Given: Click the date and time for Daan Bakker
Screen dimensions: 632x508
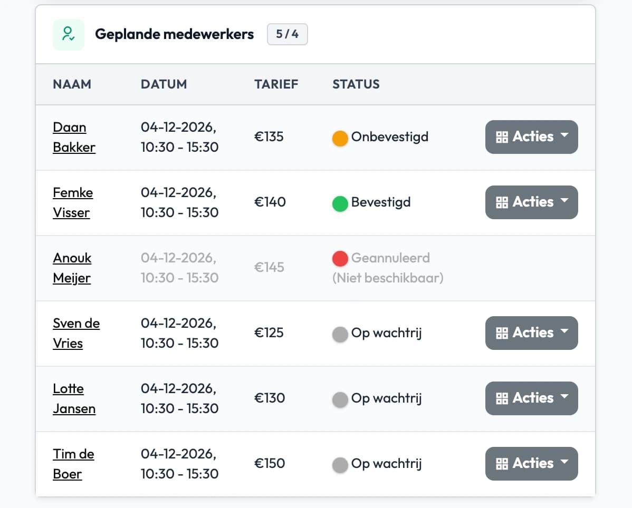Looking at the screenshot, I should click(x=180, y=137).
